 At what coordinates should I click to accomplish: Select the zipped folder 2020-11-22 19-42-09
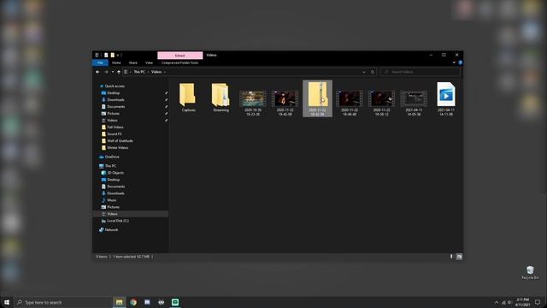317,98
